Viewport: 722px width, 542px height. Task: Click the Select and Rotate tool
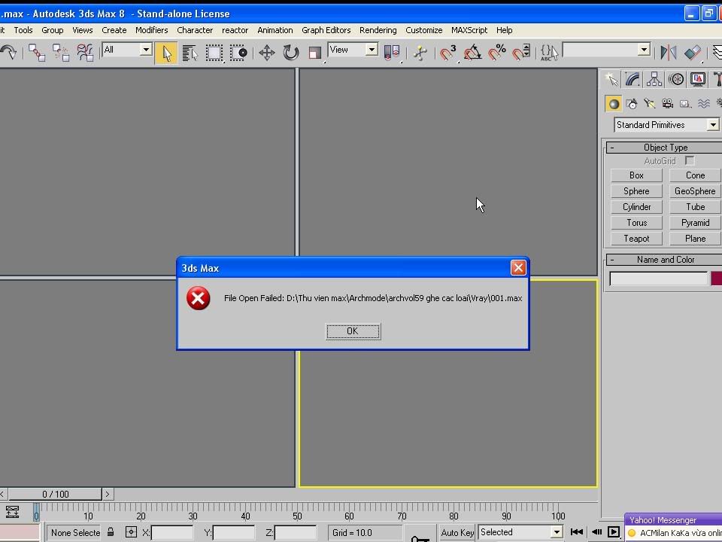(290, 53)
